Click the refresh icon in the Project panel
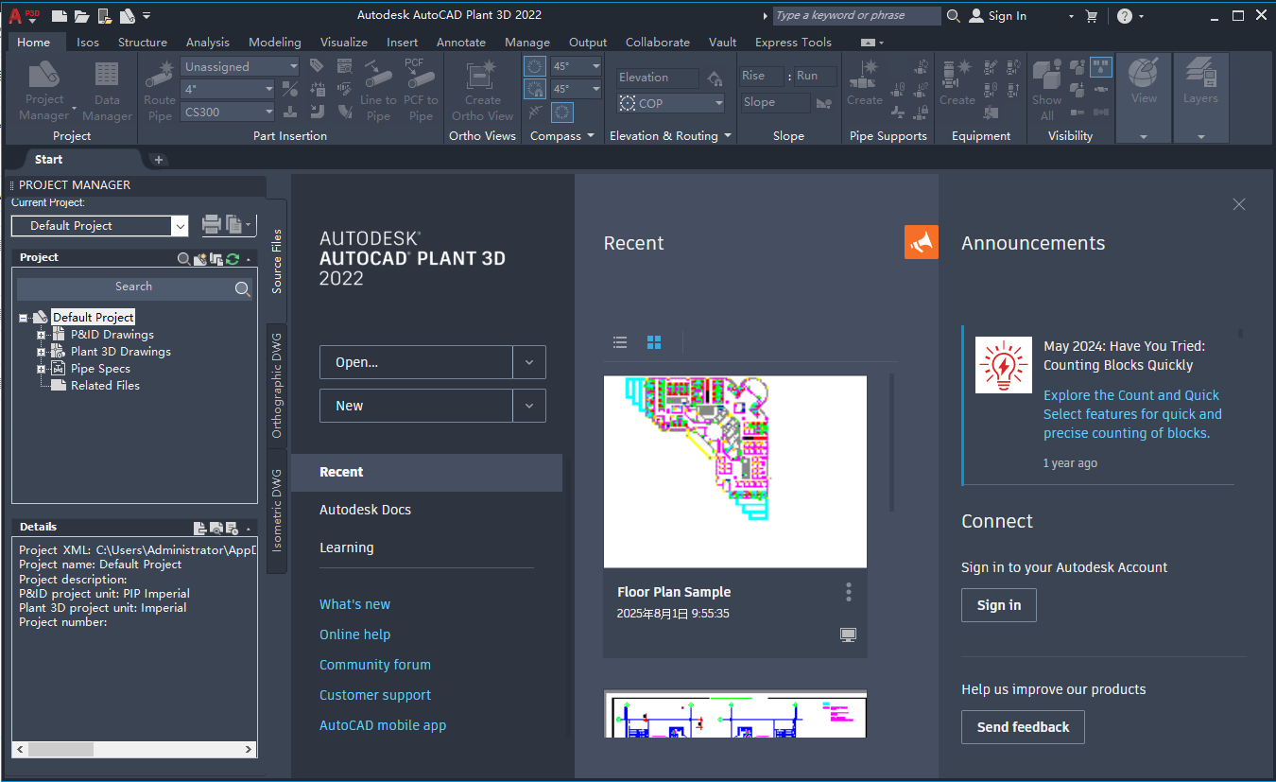Viewport: 1276px width, 782px height. coord(233,258)
